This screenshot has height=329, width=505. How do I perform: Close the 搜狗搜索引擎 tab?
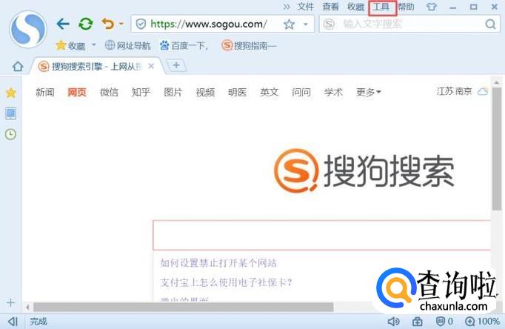pyautogui.click(x=151, y=67)
